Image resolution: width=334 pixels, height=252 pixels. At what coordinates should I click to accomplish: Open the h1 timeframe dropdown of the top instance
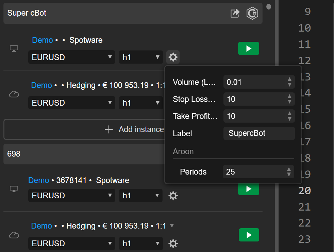[x=141, y=57]
